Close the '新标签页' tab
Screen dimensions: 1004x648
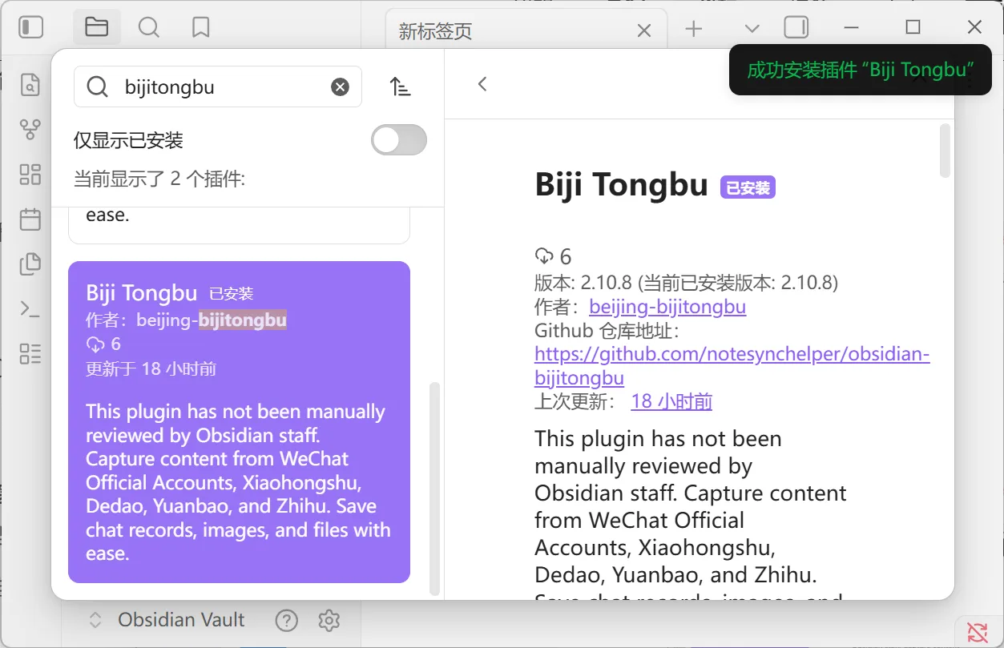pyautogui.click(x=643, y=30)
